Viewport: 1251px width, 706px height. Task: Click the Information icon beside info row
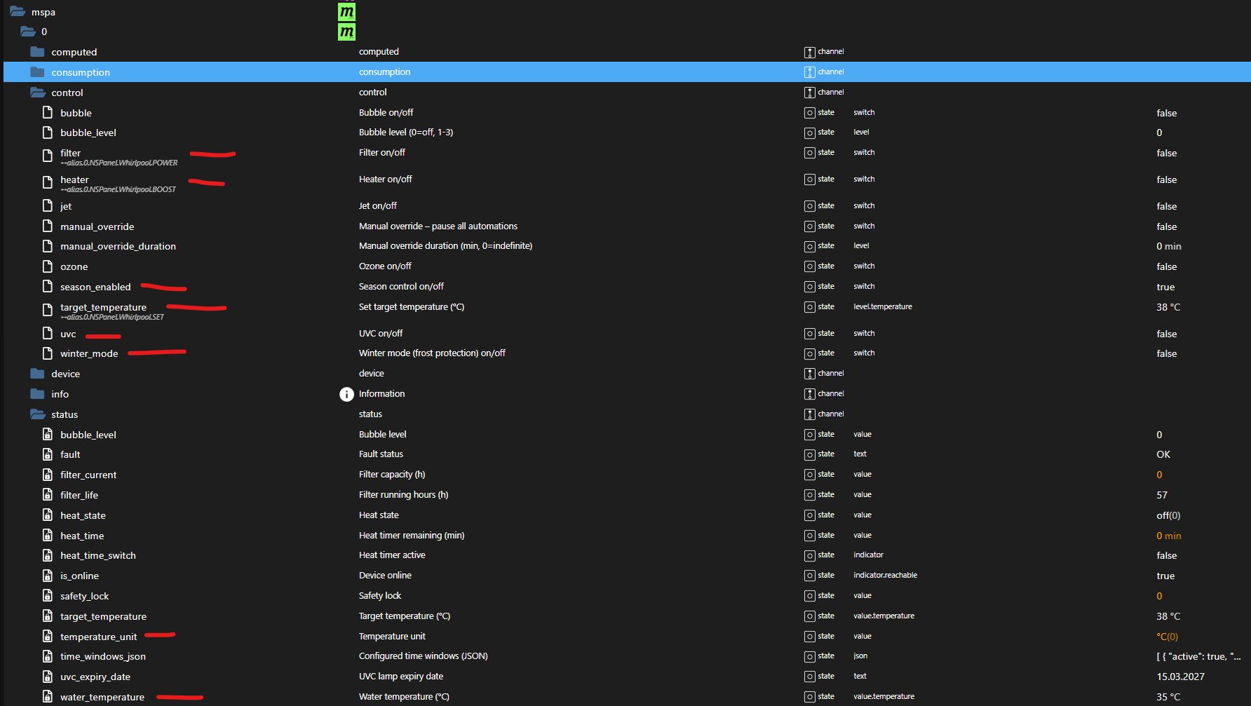pyautogui.click(x=346, y=394)
